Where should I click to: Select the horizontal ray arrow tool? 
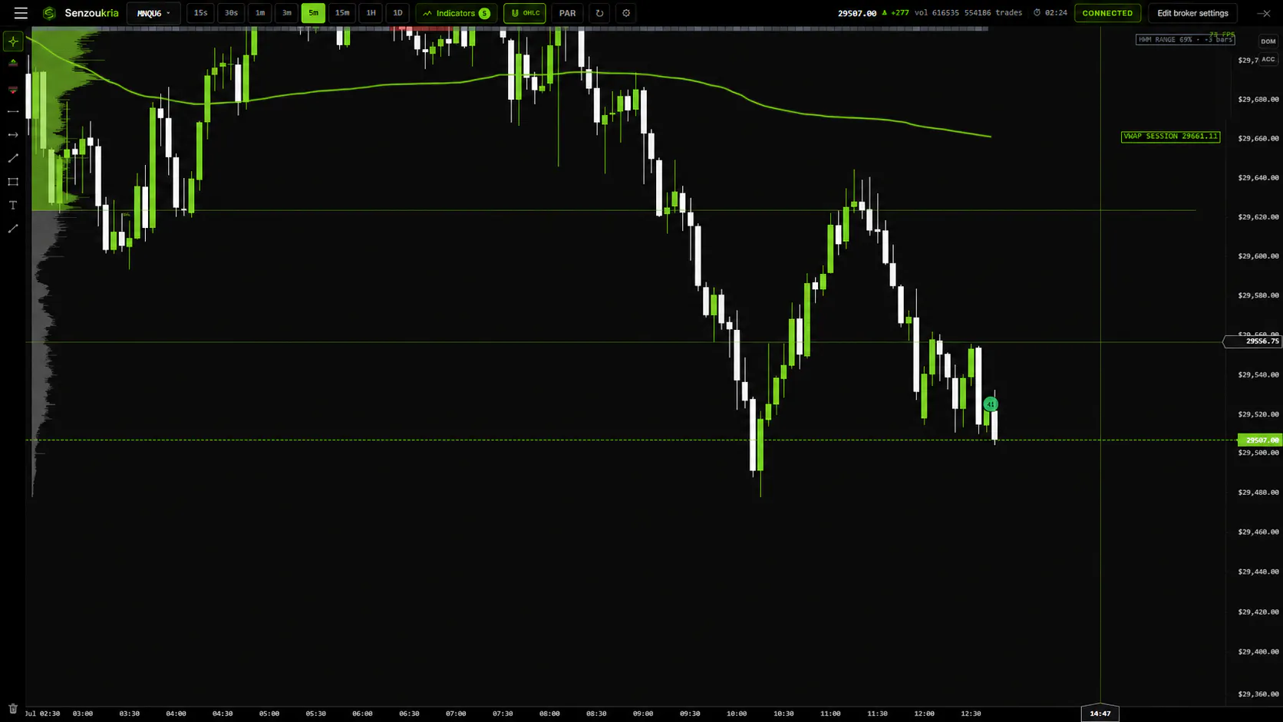(13, 135)
